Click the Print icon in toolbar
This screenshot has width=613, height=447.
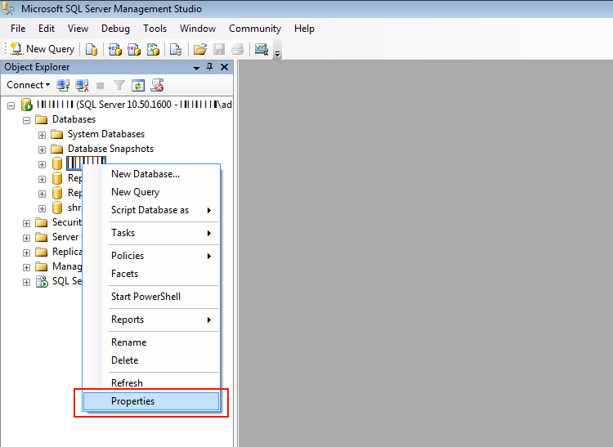click(237, 49)
